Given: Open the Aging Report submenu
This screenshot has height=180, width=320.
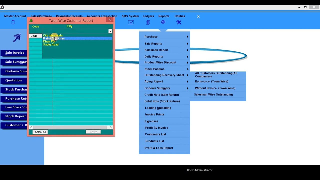Looking at the screenshot, I should pos(187,81).
